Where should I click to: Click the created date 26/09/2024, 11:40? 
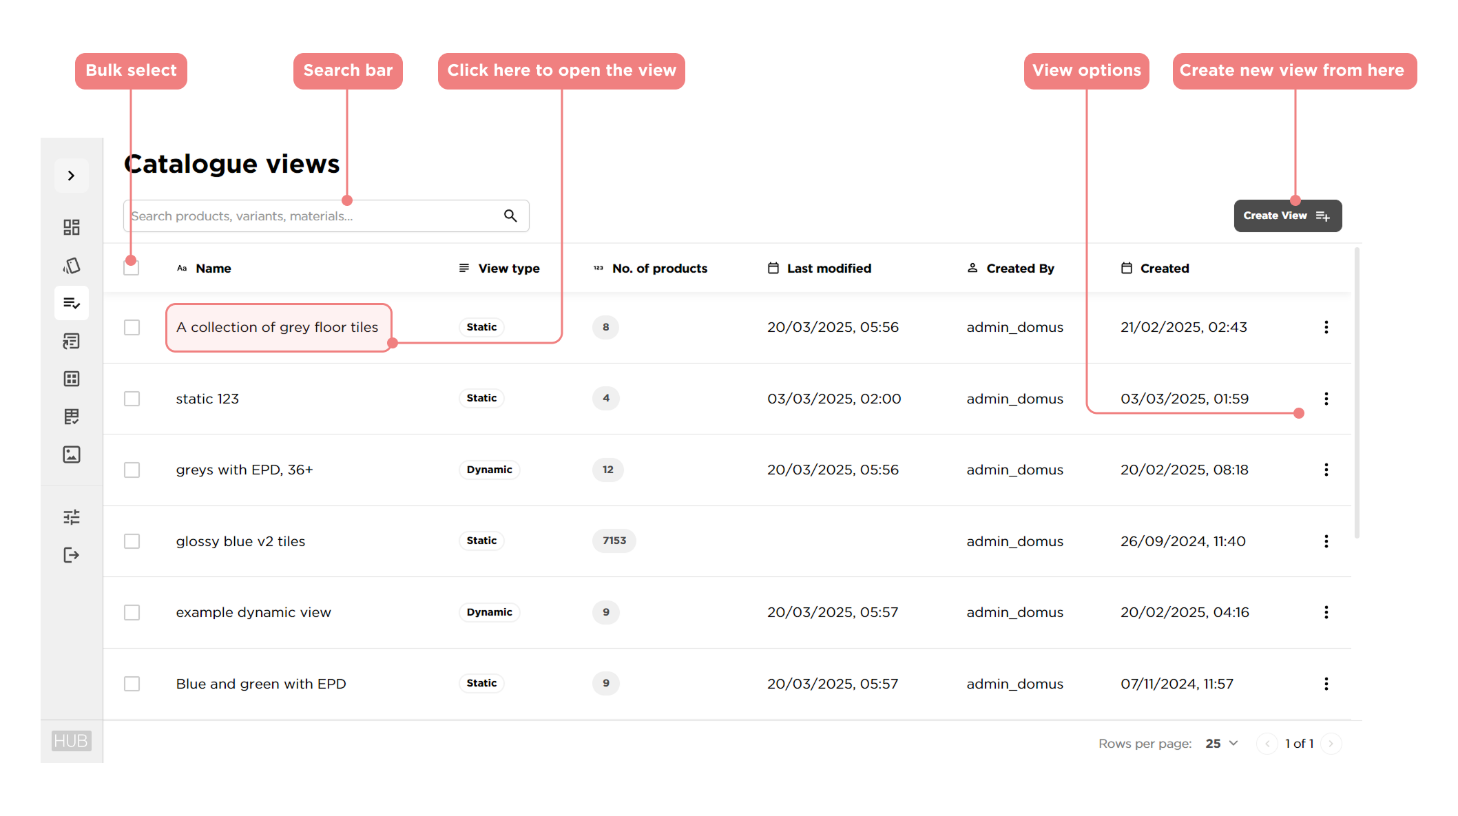pos(1183,541)
